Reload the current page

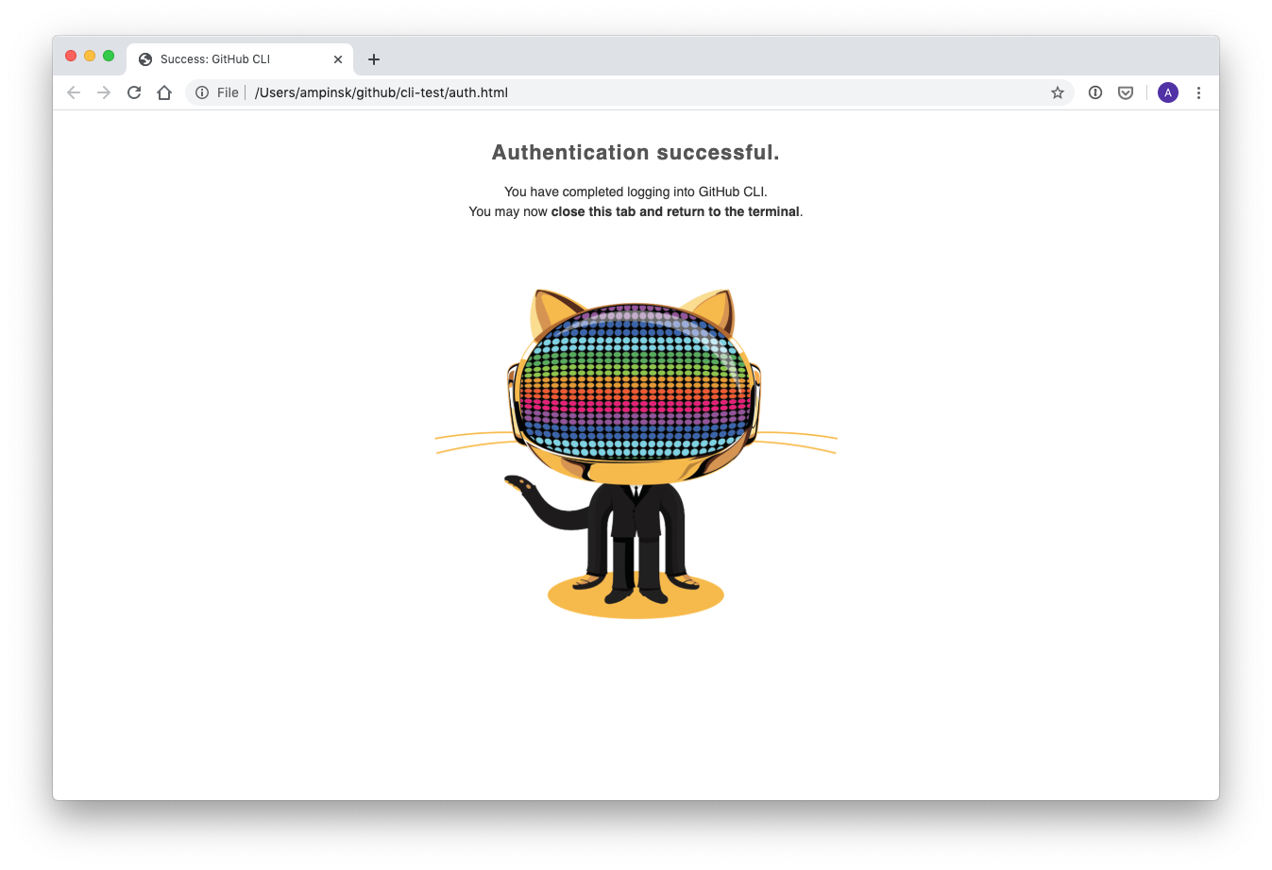(134, 92)
